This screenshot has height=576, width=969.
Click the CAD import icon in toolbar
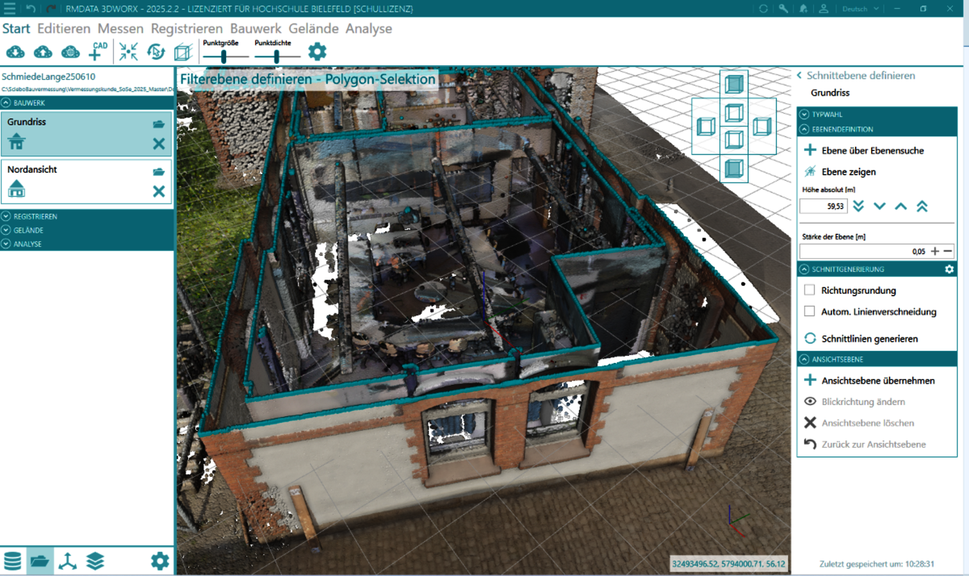click(97, 51)
